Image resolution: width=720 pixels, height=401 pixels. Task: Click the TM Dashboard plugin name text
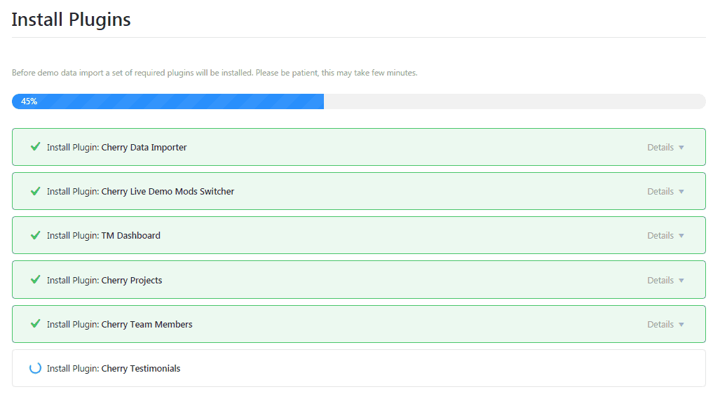click(131, 236)
